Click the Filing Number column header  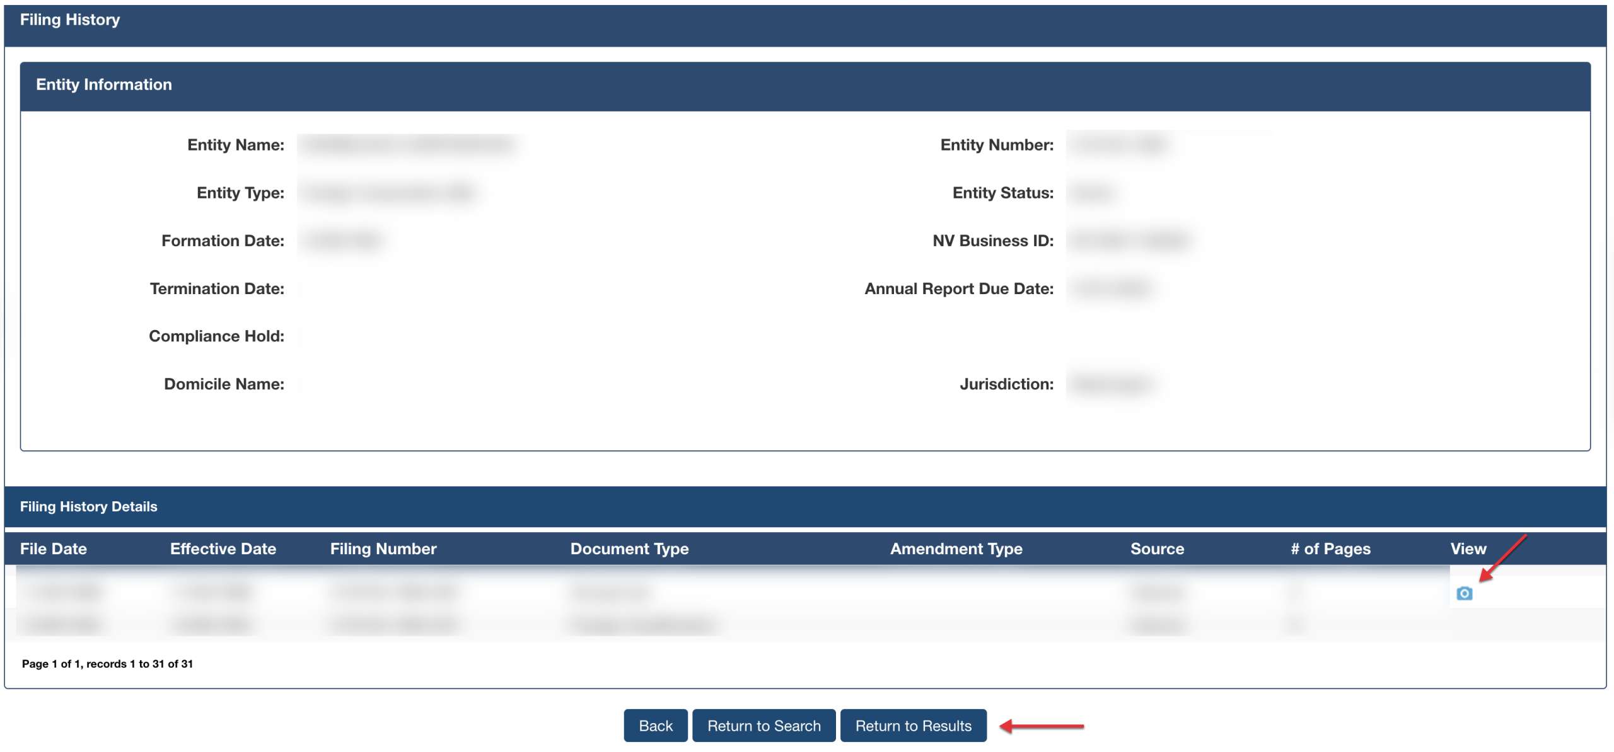tap(383, 549)
